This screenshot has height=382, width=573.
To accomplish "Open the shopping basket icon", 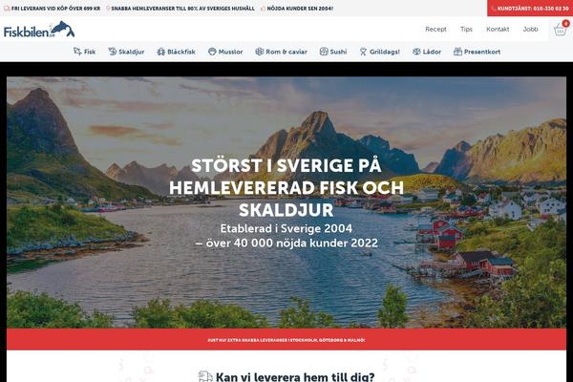I will coord(560,30).
